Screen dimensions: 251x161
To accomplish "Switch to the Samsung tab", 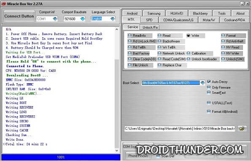I will click(154, 13).
